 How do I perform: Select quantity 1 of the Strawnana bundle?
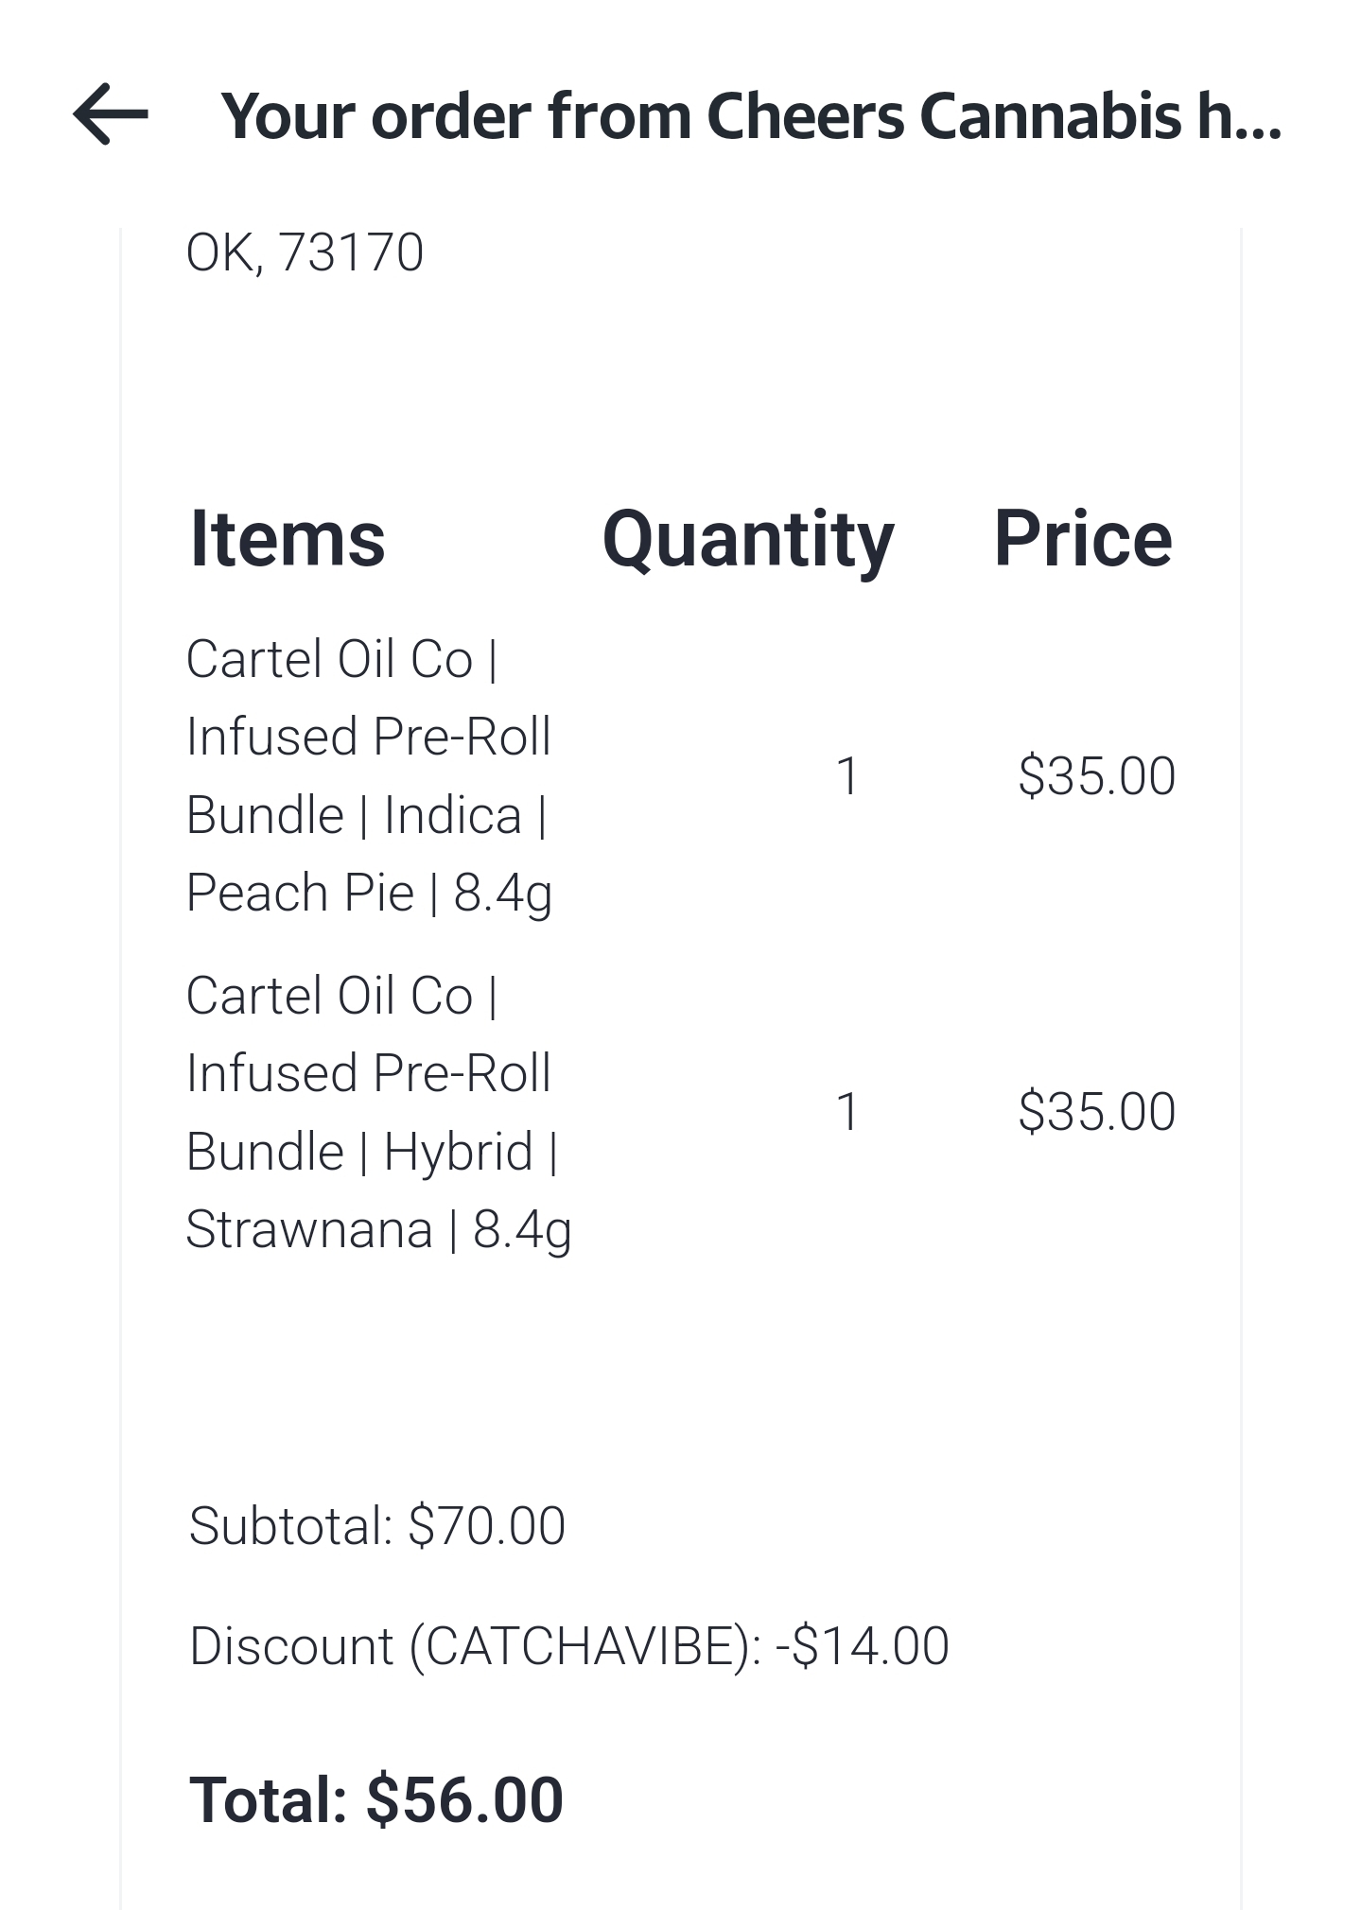(847, 1111)
